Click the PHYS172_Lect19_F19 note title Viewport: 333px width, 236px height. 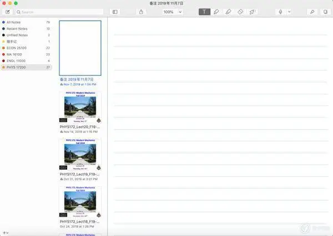pyautogui.click(x=79, y=174)
